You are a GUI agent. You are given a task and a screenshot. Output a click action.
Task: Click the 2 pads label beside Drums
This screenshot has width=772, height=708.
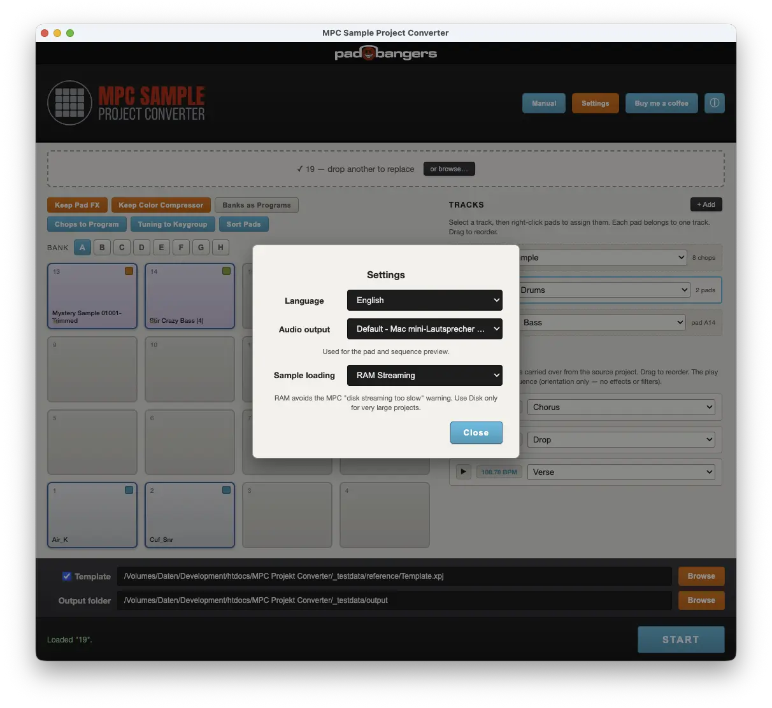pyautogui.click(x=705, y=290)
